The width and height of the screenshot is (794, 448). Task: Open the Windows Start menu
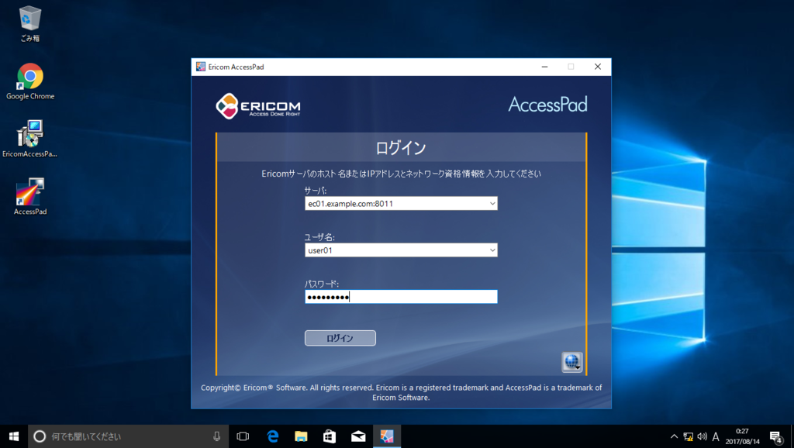pyautogui.click(x=14, y=436)
